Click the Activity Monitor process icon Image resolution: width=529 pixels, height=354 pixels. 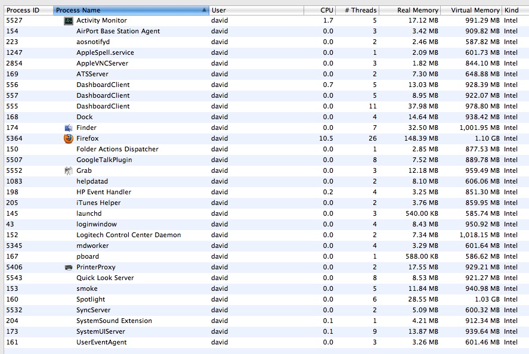tap(69, 21)
